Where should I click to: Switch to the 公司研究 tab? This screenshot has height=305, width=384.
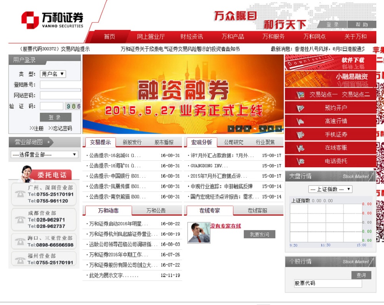click(233, 142)
